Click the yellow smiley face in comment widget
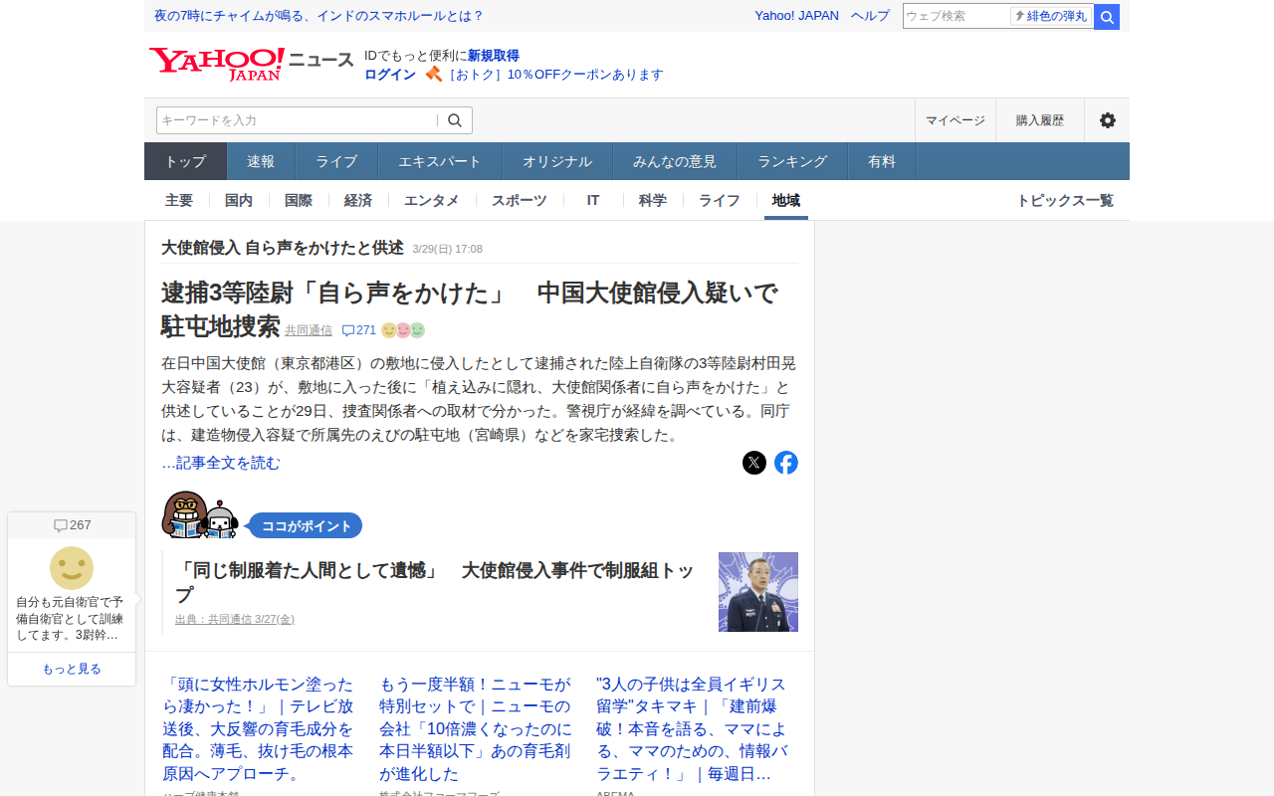This screenshot has height=796, width=1274. 72,568
